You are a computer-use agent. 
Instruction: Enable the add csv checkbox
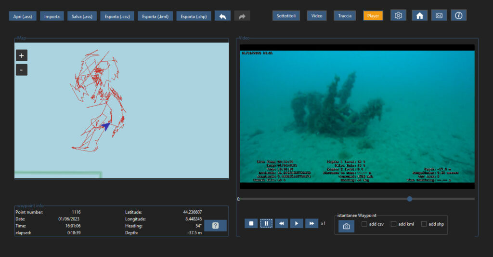[364, 224]
